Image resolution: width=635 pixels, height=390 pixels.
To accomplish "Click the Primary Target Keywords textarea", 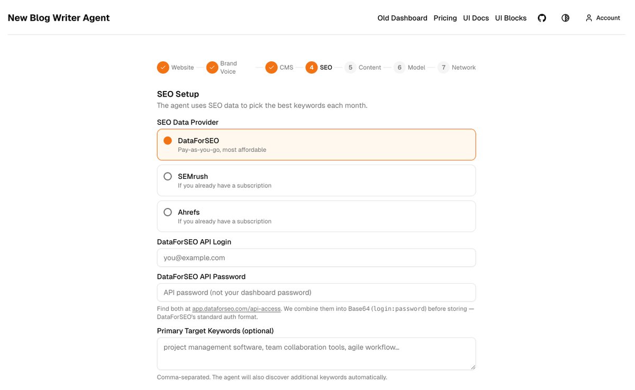I will pyautogui.click(x=316, y=353).
